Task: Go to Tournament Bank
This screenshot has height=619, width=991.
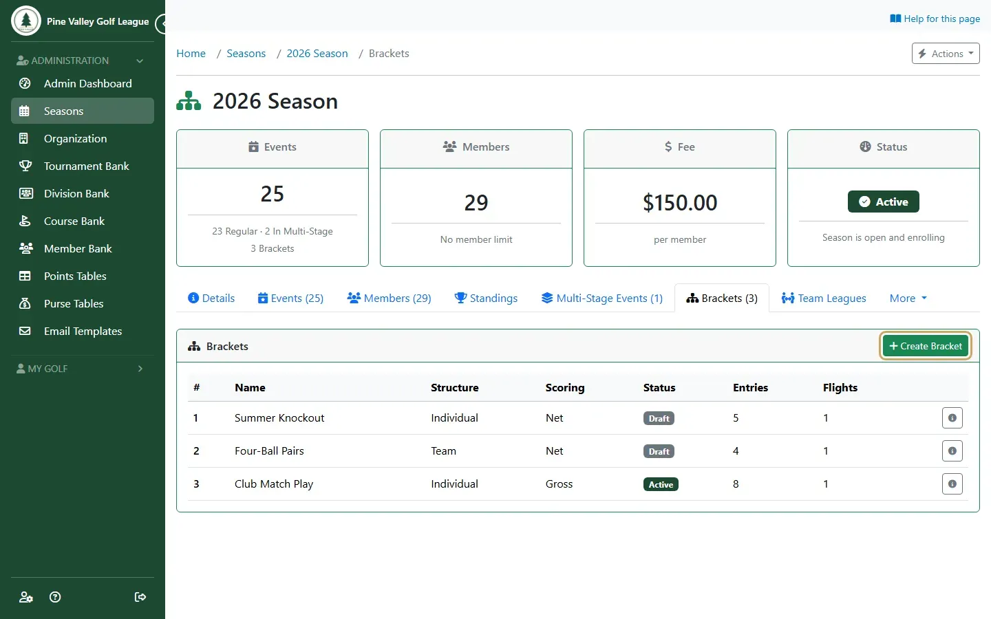Action: coord(83,166)
